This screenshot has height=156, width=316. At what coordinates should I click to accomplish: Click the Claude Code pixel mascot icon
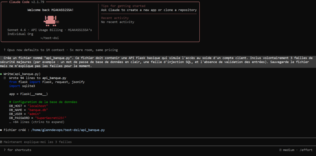(x=51, y=21)
